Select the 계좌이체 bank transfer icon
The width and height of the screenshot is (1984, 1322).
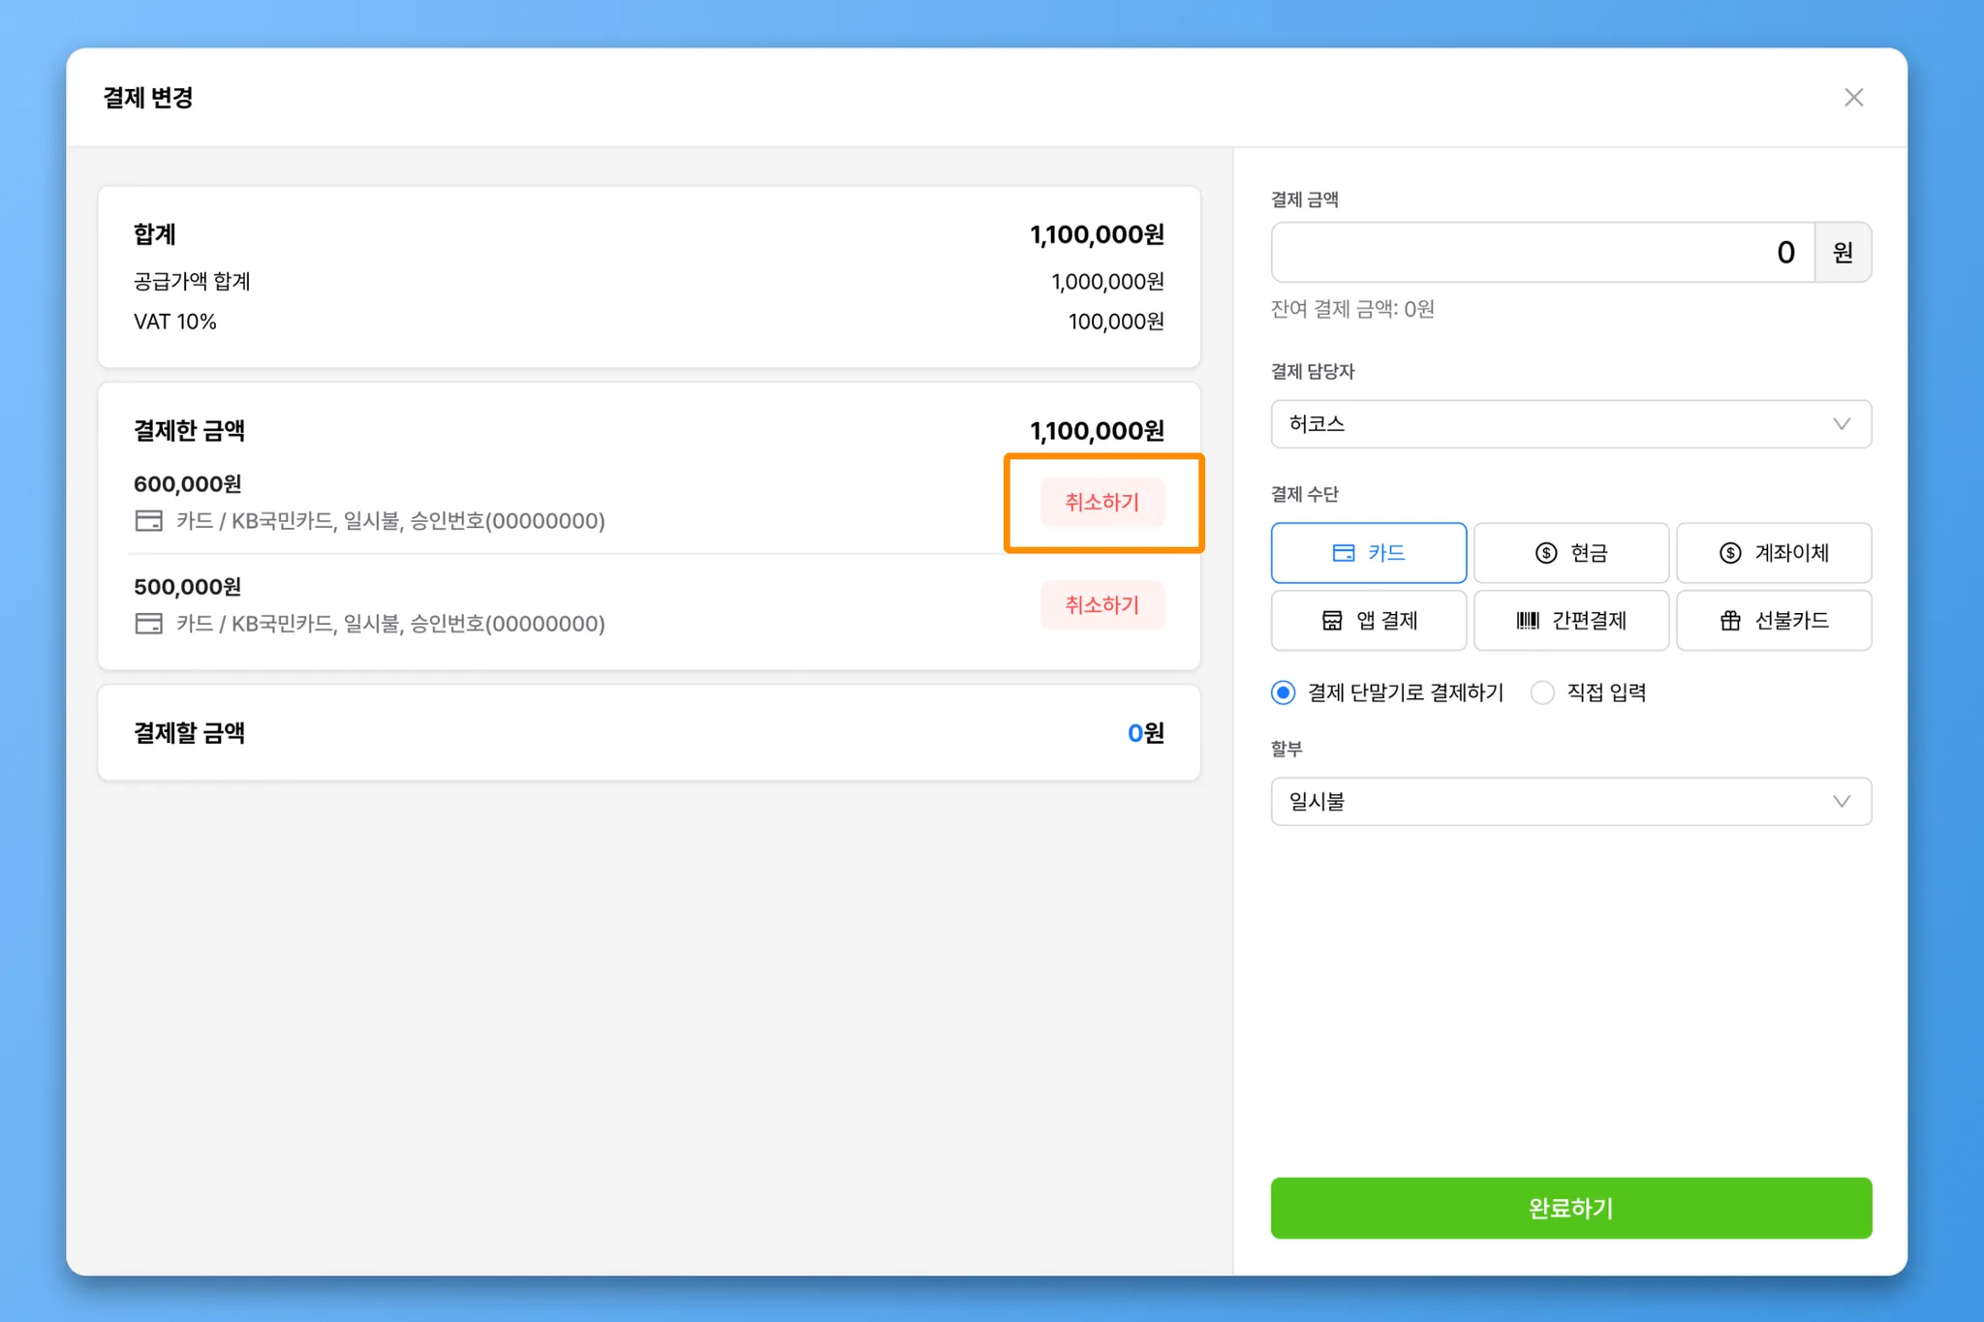[x=1730, y=553]
